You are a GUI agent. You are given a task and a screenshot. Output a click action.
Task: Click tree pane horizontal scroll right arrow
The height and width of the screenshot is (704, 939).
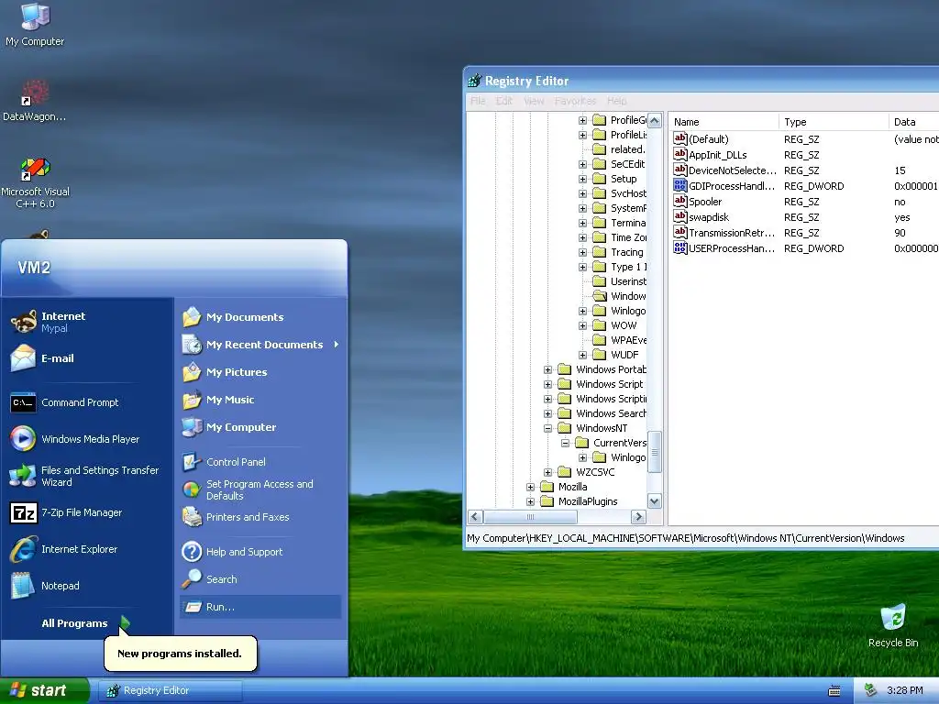point(638,517)
